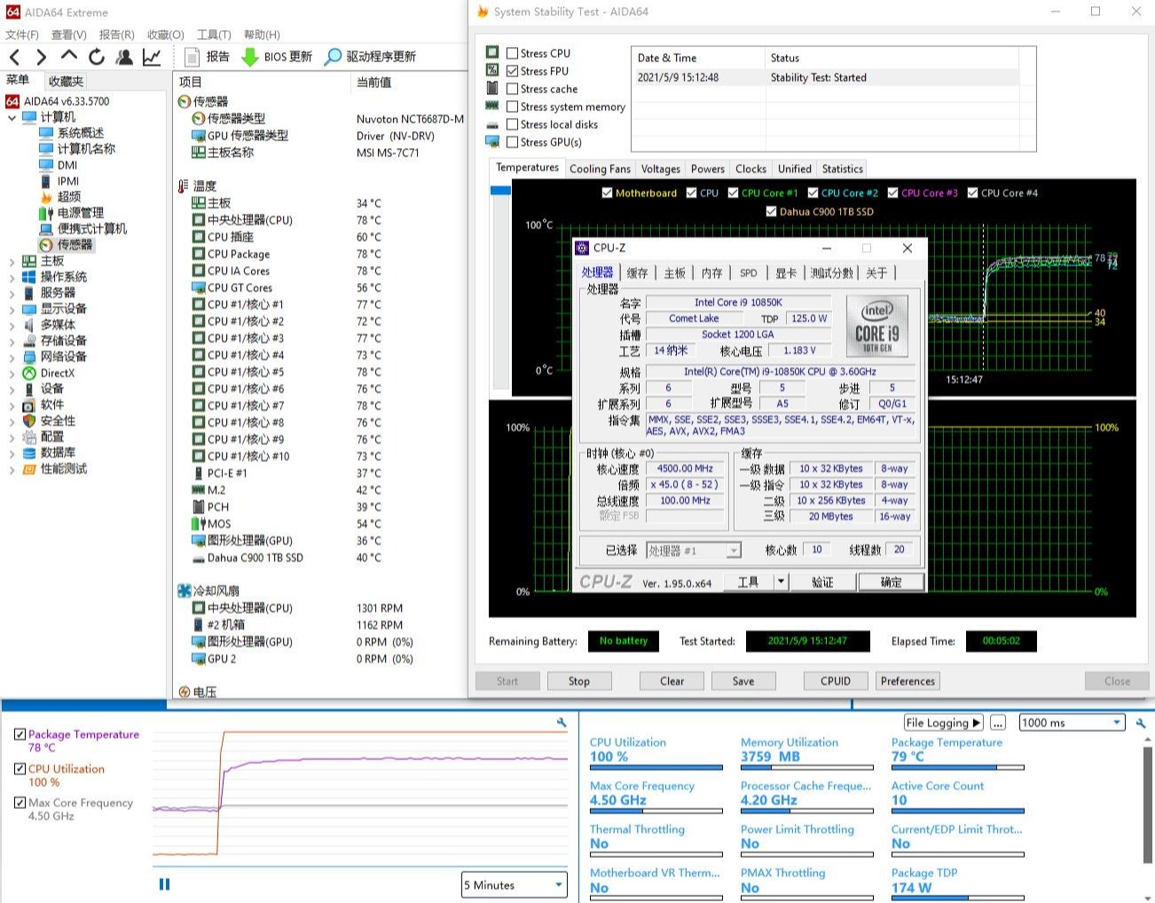The image size is (1155, 903).
Task: Click the Stop button in stability test
Action: pyautogui.click(x=578, y=681)
